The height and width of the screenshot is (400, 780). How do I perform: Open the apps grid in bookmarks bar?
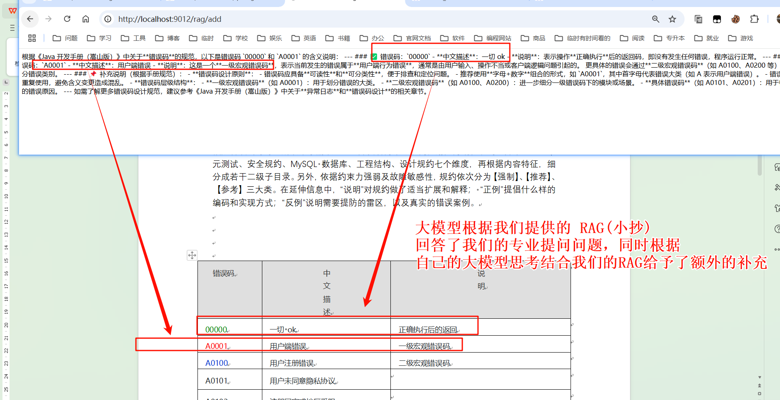(32, 38)
